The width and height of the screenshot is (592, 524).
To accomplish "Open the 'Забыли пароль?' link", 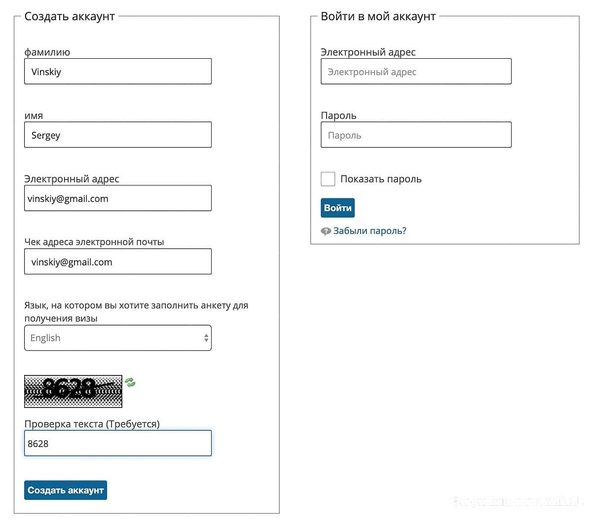I will click(x=370, y=231).
